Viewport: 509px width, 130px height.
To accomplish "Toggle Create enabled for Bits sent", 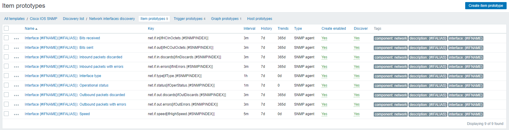I will point(324,48).
